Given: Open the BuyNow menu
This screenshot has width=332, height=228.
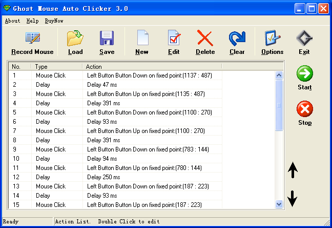Looking at the screenshot, I should [54, 21].
